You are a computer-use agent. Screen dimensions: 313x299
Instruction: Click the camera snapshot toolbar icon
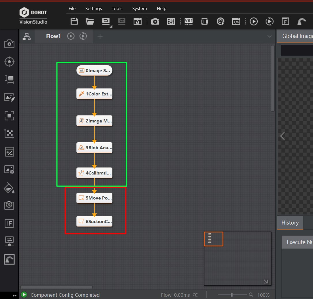[155, 21]
